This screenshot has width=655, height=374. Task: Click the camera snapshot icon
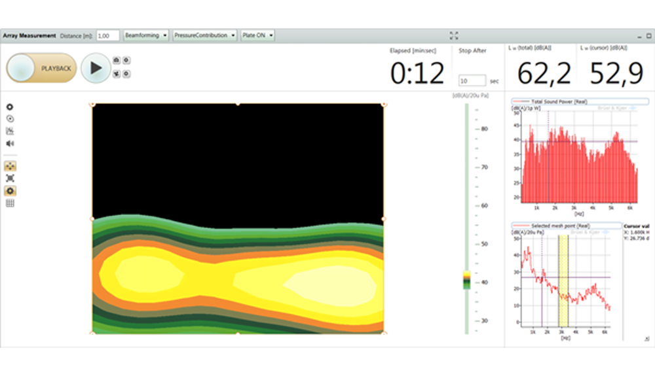117,60
